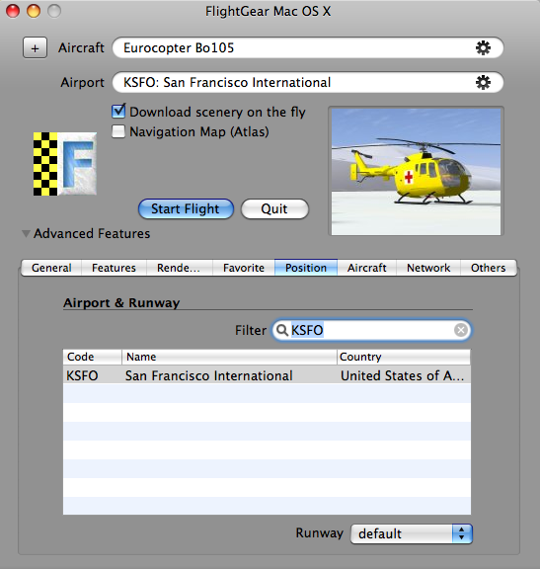
Task: Sort by the Code column header
Action: 93,357
